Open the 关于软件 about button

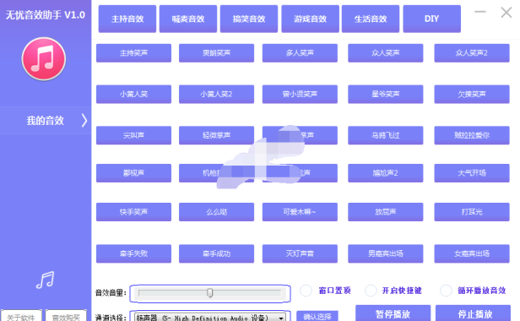[21, 316]
